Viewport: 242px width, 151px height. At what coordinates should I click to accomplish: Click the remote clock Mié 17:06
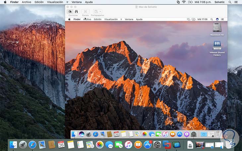pos(202,19)
